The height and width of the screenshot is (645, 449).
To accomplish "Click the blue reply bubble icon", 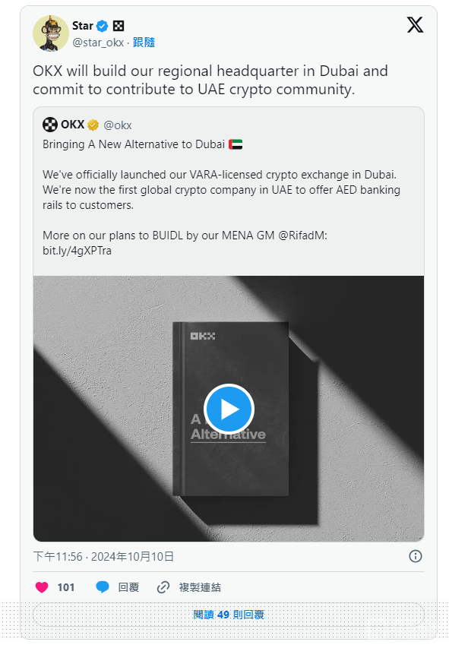I will pos(103,587).
